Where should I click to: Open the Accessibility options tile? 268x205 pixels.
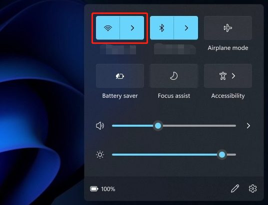click(x=228, y=76)
